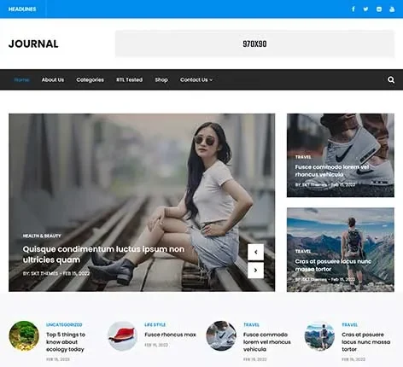Viewport: 403px width, 367px height.
Task: Click Travel category above bottom Fusce commodo
Action: (251, 324)
